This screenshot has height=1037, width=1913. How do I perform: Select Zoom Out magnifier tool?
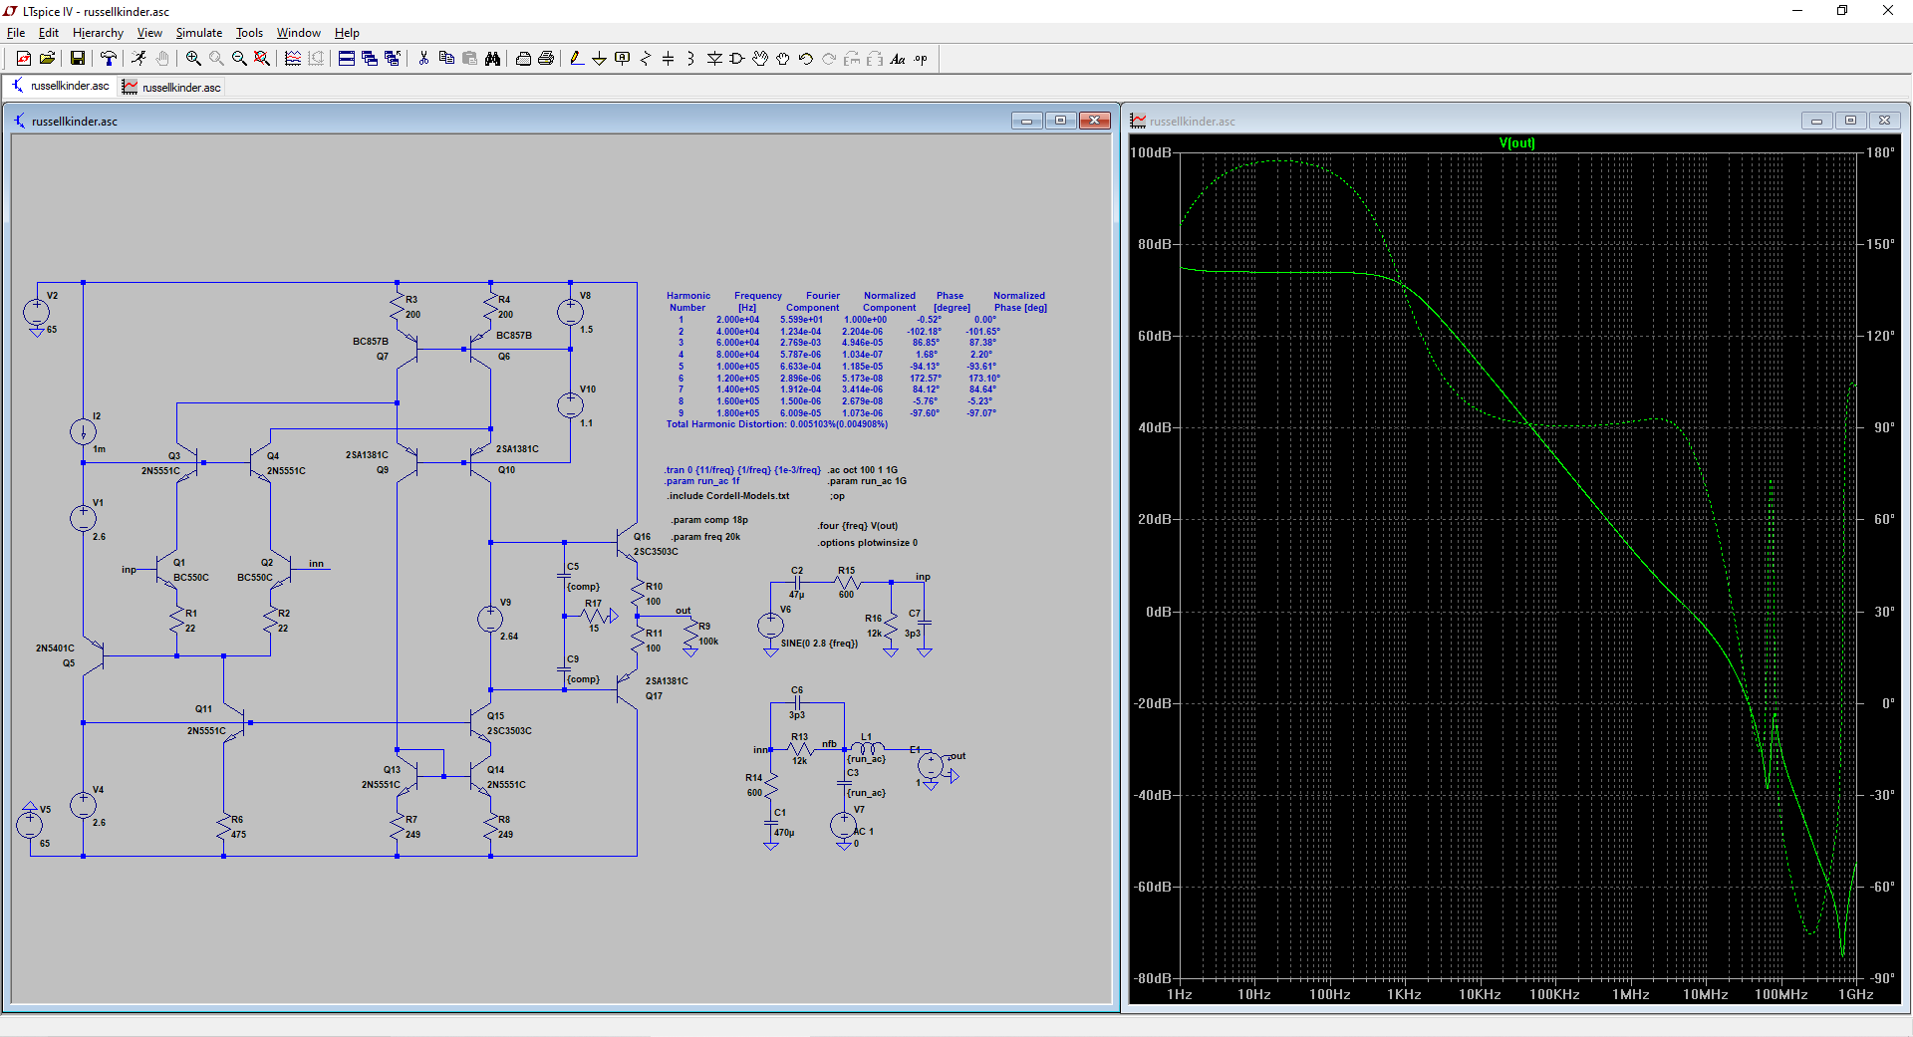coord(239,59)
